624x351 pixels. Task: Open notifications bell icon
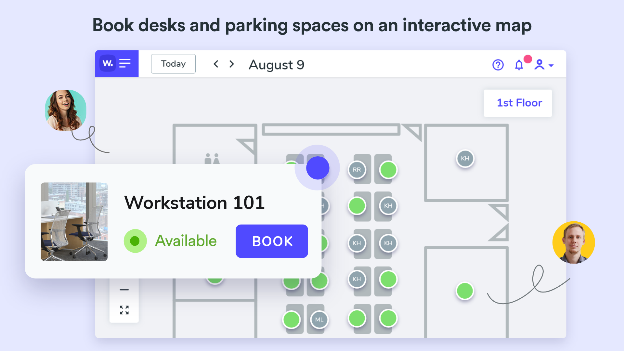[519, 65]
